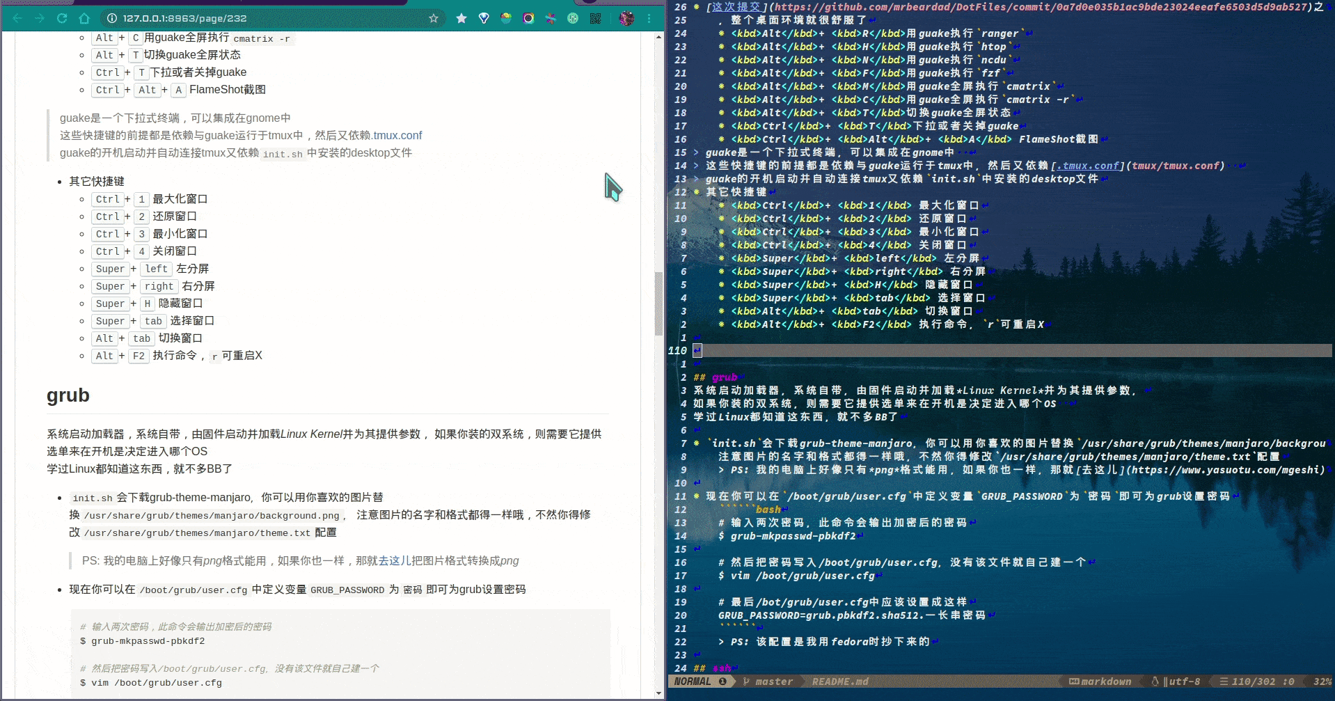Click the 最大化窗口 shortcut row
1335x701 pixels.
pos(150,199)
